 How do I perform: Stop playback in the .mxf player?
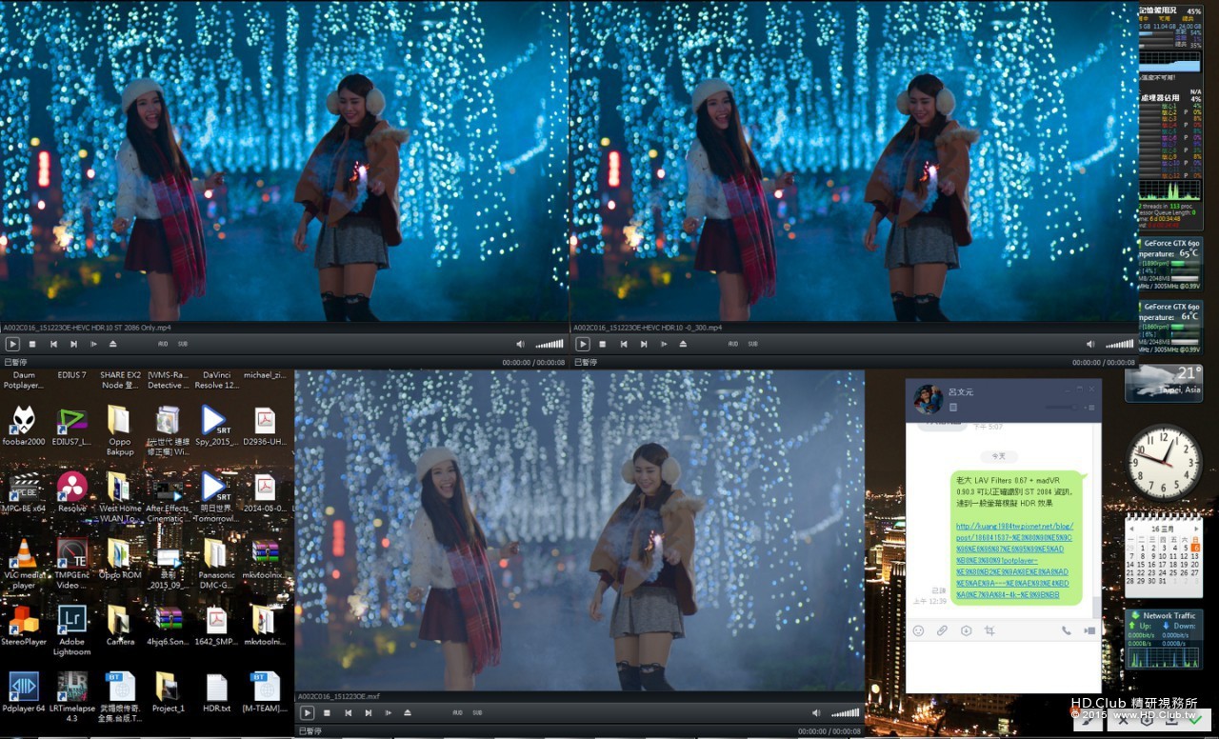pyautogui.click(x=328, y=712)
